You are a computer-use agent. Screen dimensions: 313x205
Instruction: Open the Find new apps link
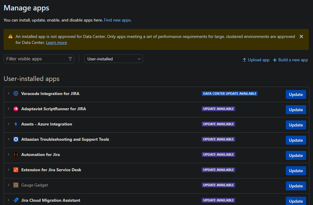tap(117, 20)
